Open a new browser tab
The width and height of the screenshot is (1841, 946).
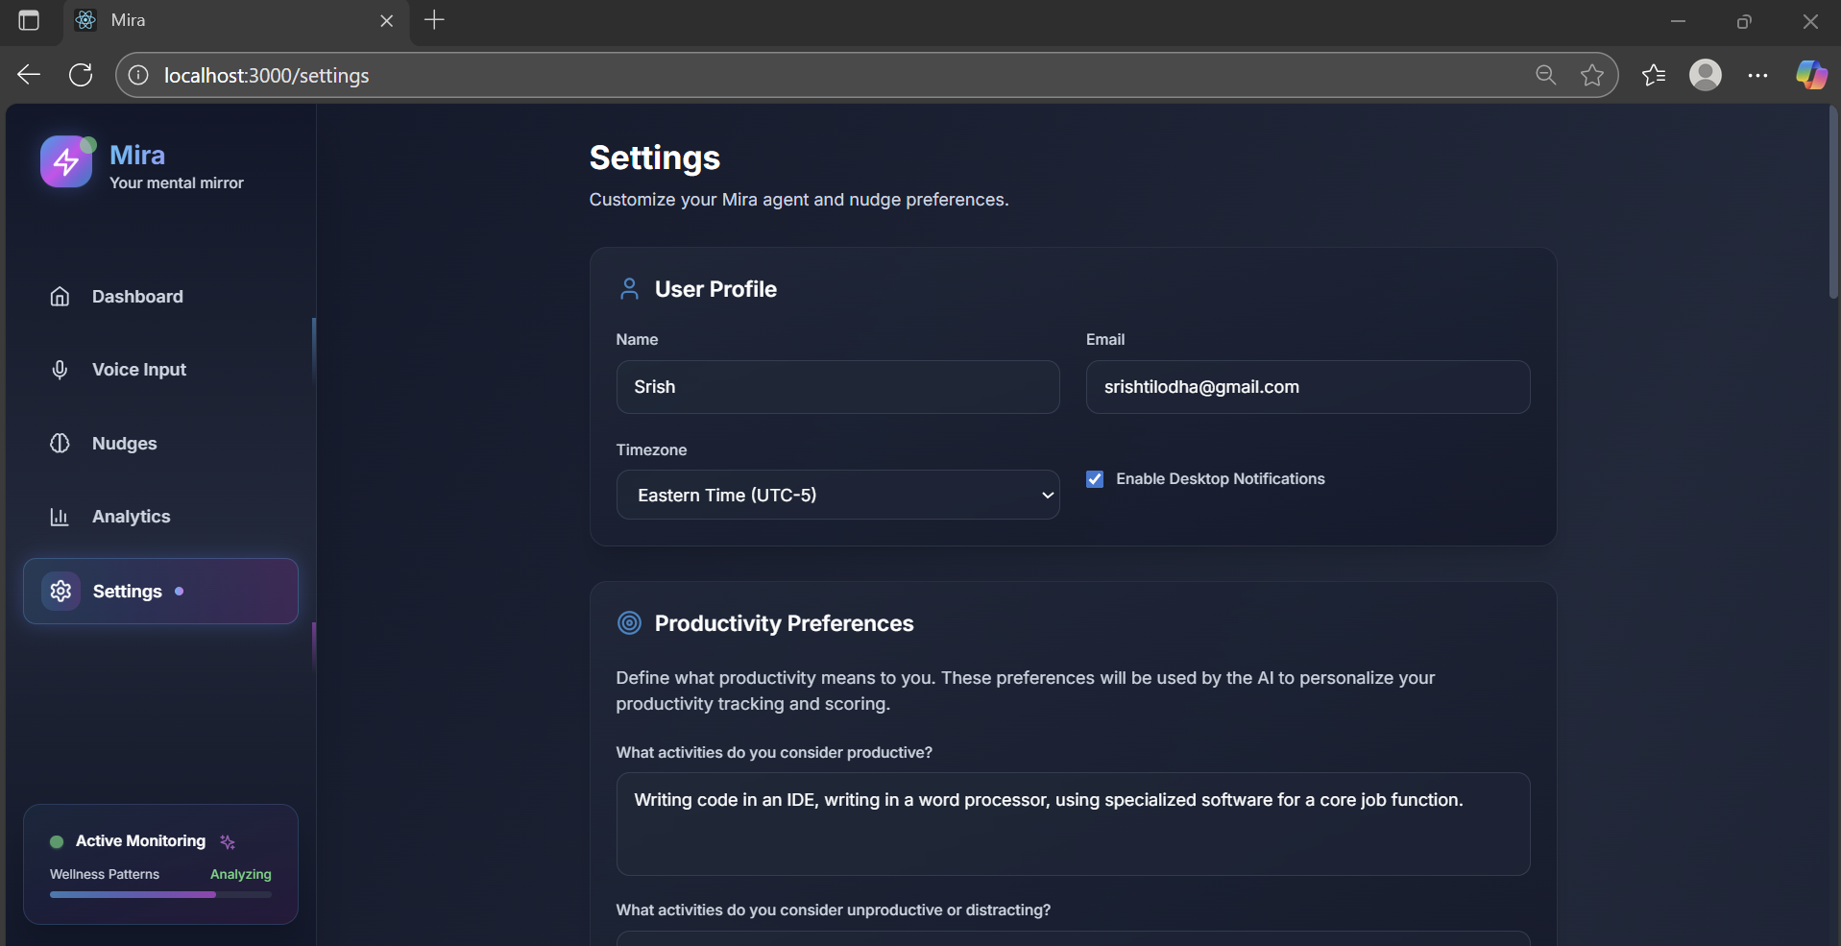pyautogui.click(x=434, y=20)
